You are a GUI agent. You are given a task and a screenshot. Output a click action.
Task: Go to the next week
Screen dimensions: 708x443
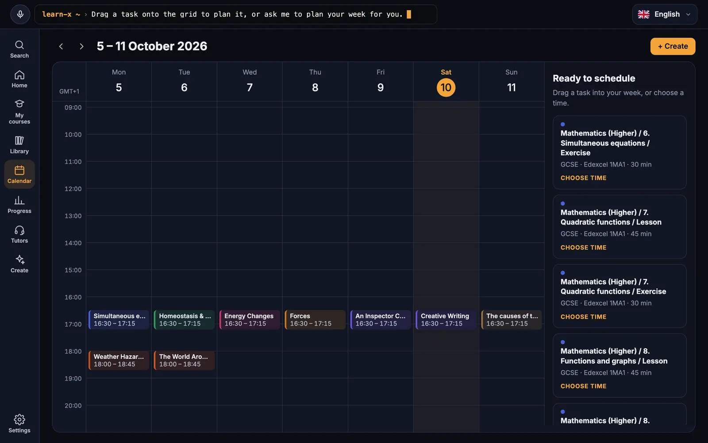81,46
